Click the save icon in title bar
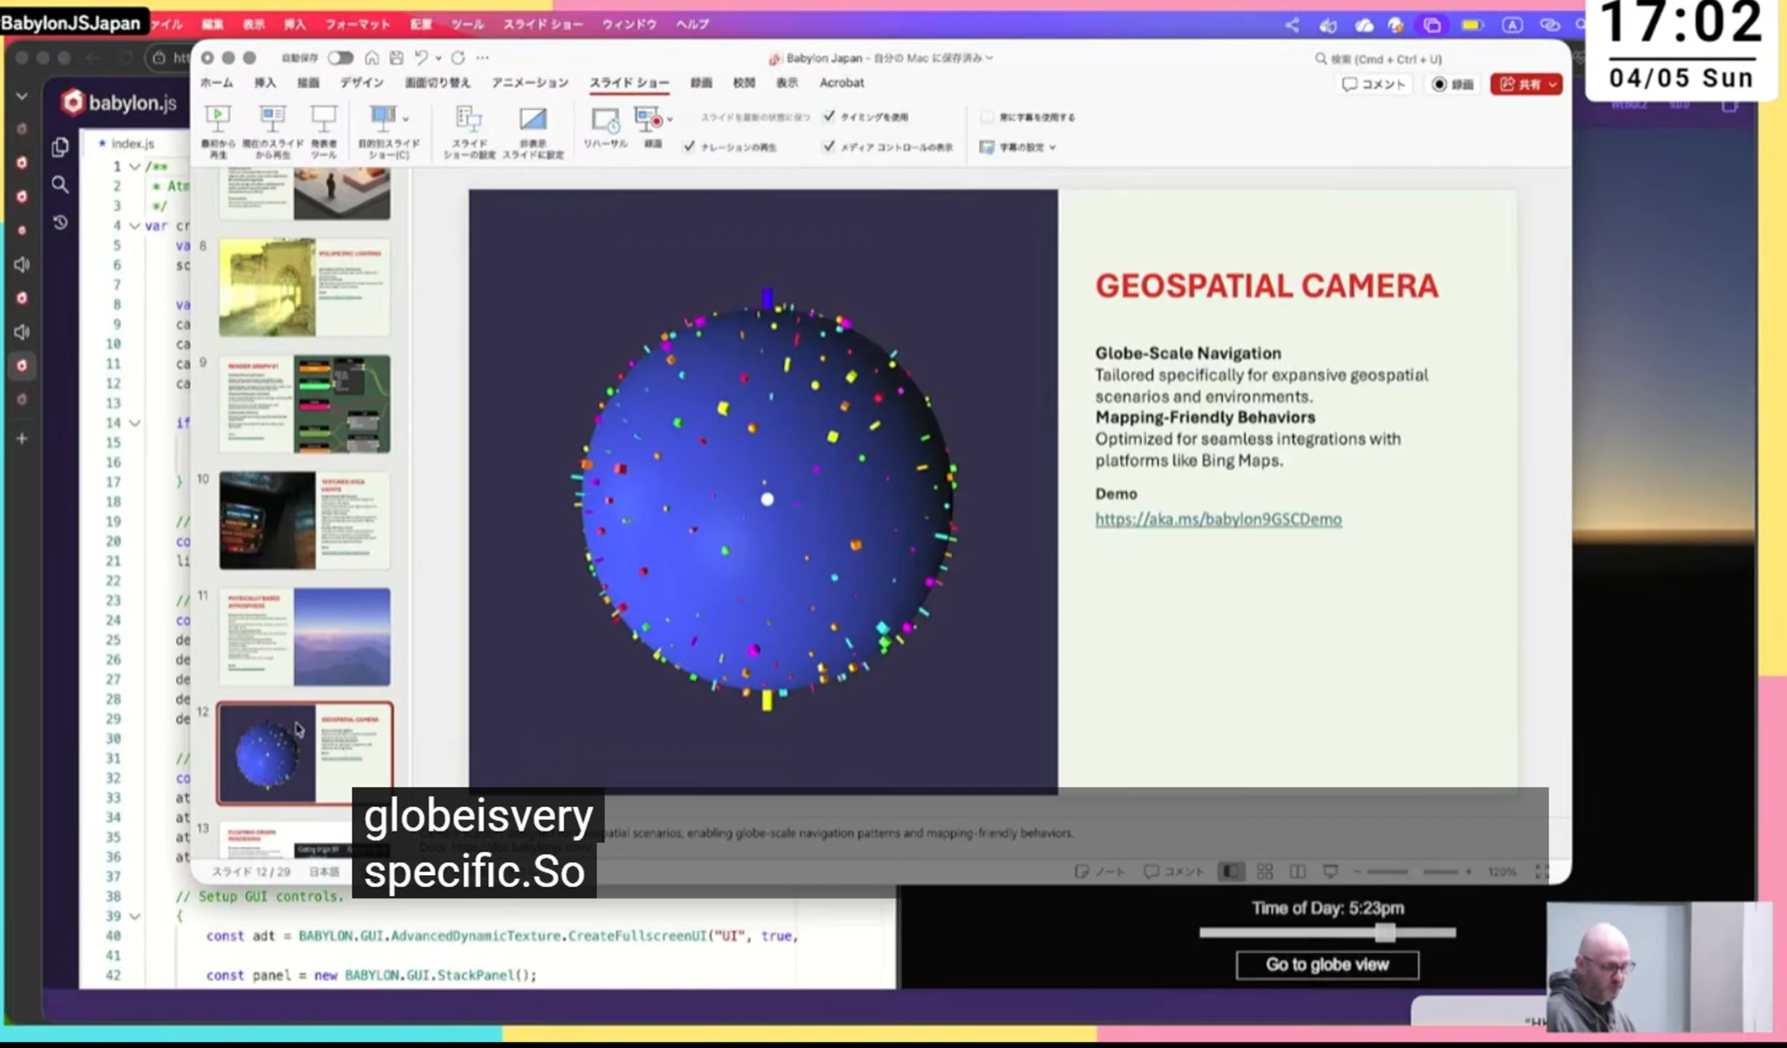This screenshot has width=1787, height=1048. [x=396, y=57]
